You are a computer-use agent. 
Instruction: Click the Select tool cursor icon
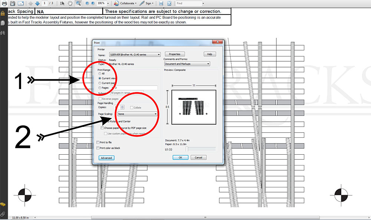click(62, 3)
